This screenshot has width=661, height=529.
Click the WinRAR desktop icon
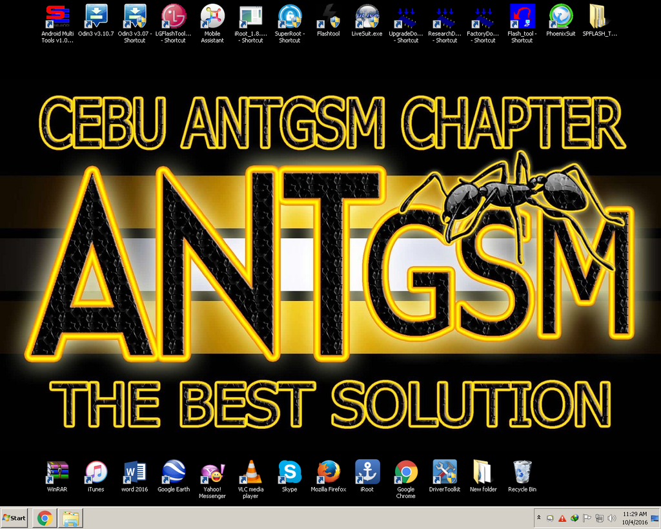point(57,473)
